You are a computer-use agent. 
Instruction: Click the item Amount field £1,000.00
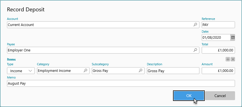pyautogui.click(x=218, y=71)
